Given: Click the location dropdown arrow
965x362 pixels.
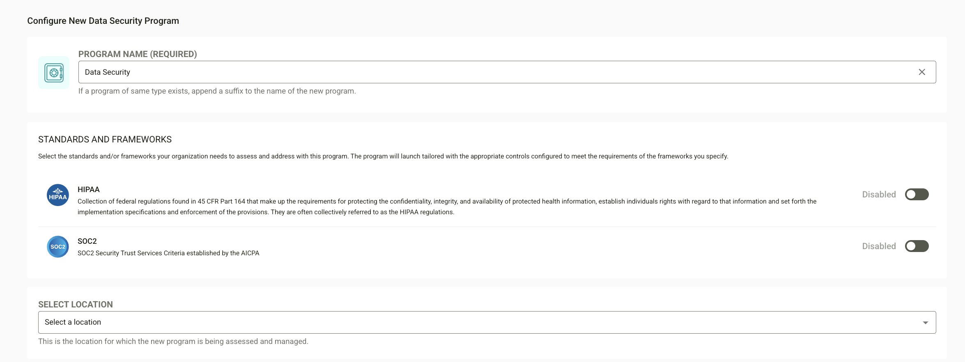Looking at the screenshot, I should pyautogui.click(x=925, y=323).
